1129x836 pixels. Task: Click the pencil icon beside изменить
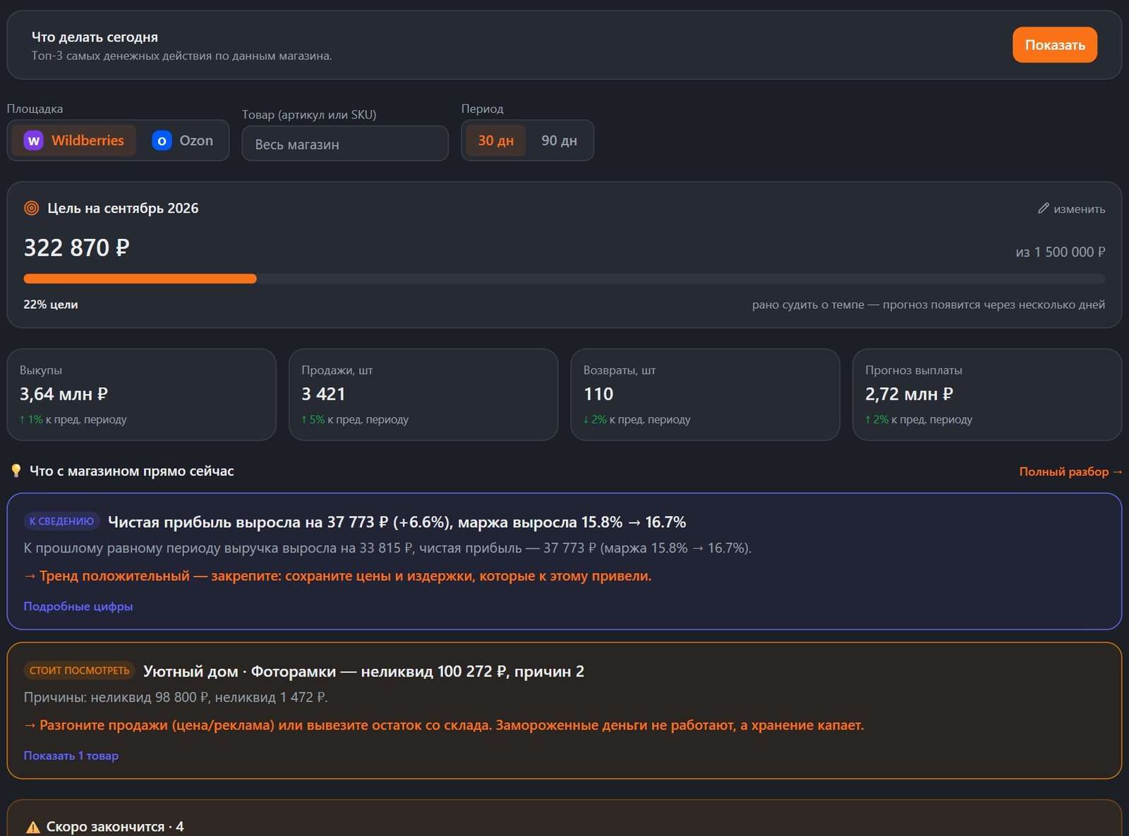pyautogui.click(x=1044, y=208)
